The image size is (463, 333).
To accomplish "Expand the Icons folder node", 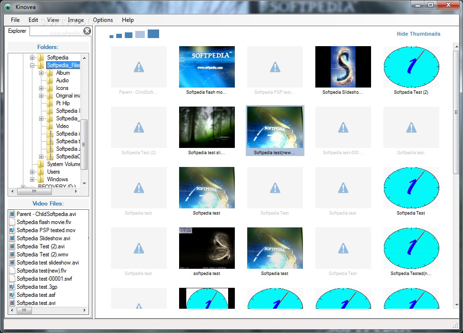I will pos(41,88).
